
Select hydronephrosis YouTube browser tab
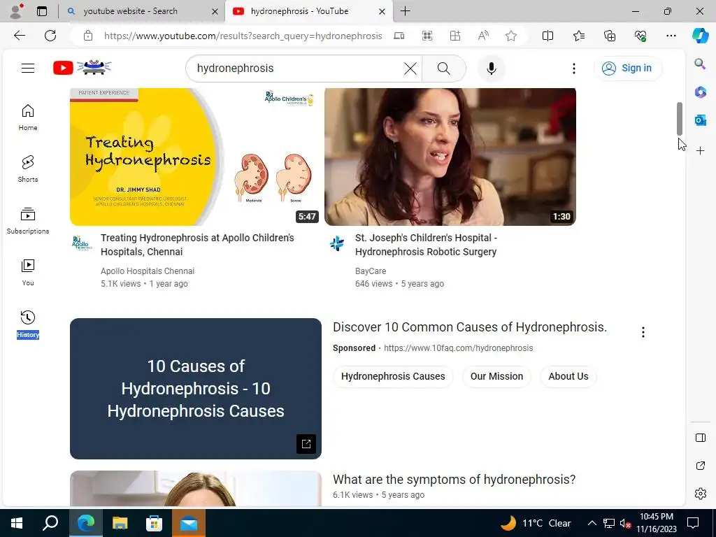point(308,11)
